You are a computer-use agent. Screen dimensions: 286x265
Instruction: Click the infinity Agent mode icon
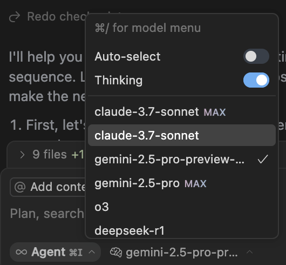pyautogui.click(x=22, y=252)
